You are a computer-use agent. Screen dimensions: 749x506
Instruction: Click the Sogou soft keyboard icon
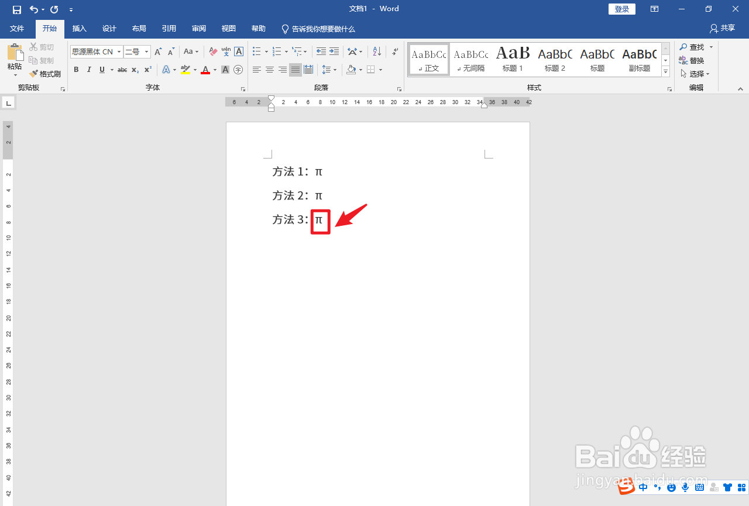699,487
